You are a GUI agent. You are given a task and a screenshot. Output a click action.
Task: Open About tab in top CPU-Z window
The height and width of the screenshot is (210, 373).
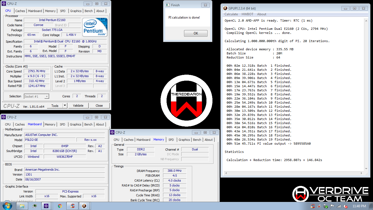100,11
